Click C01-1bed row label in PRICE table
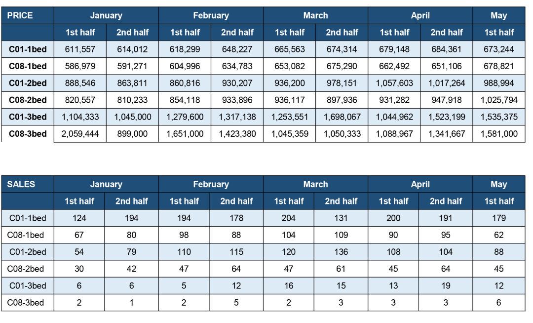This screenshot has width=533, height=323. tap(28, 49)
